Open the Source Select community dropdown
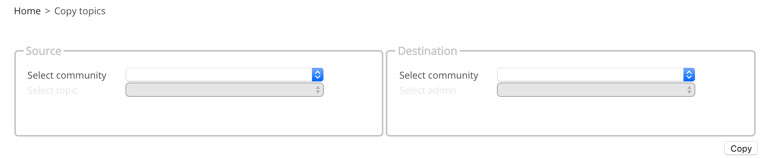This screenshot has height=158, width=762. coord(225,75)
